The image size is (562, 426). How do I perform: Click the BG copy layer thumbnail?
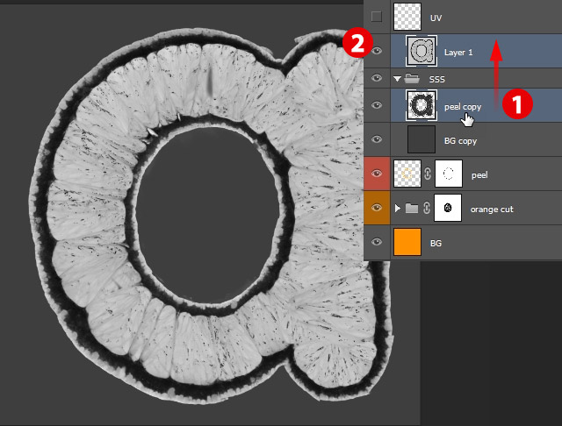(x=421, y=139)
